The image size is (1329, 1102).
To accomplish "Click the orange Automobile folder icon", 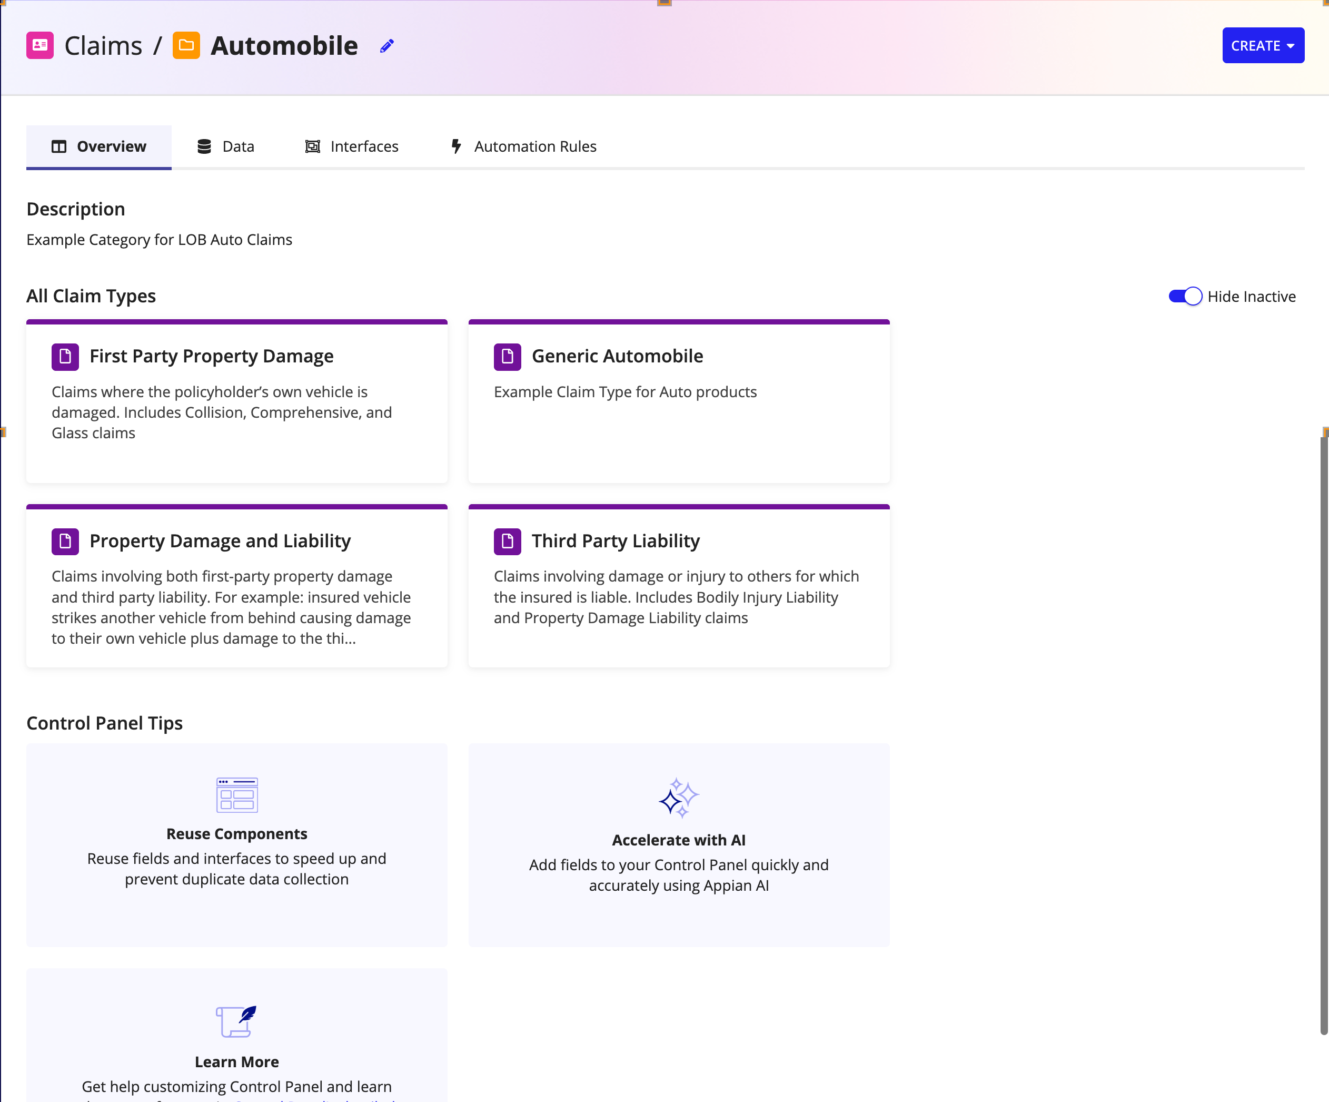I will click(x=186, y=46).
